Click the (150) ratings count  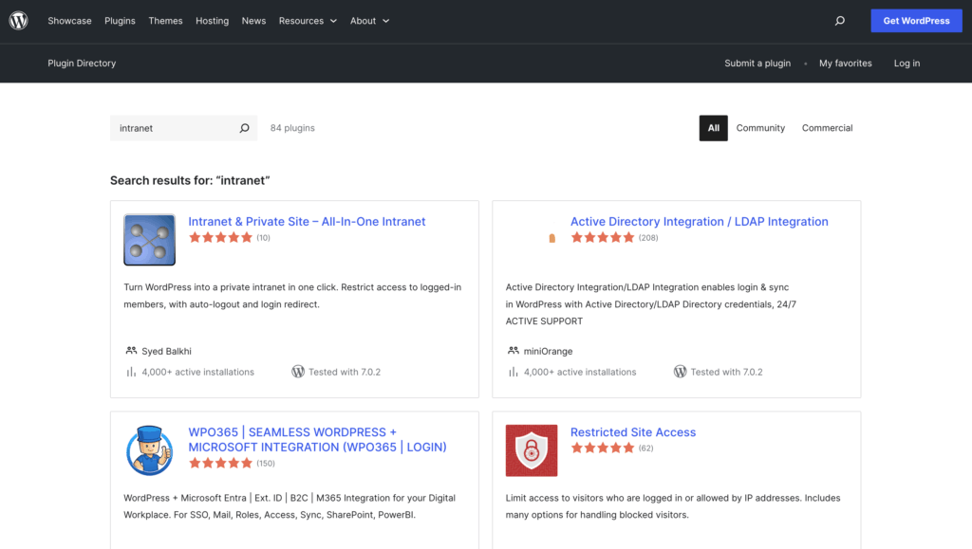[266, 464]
